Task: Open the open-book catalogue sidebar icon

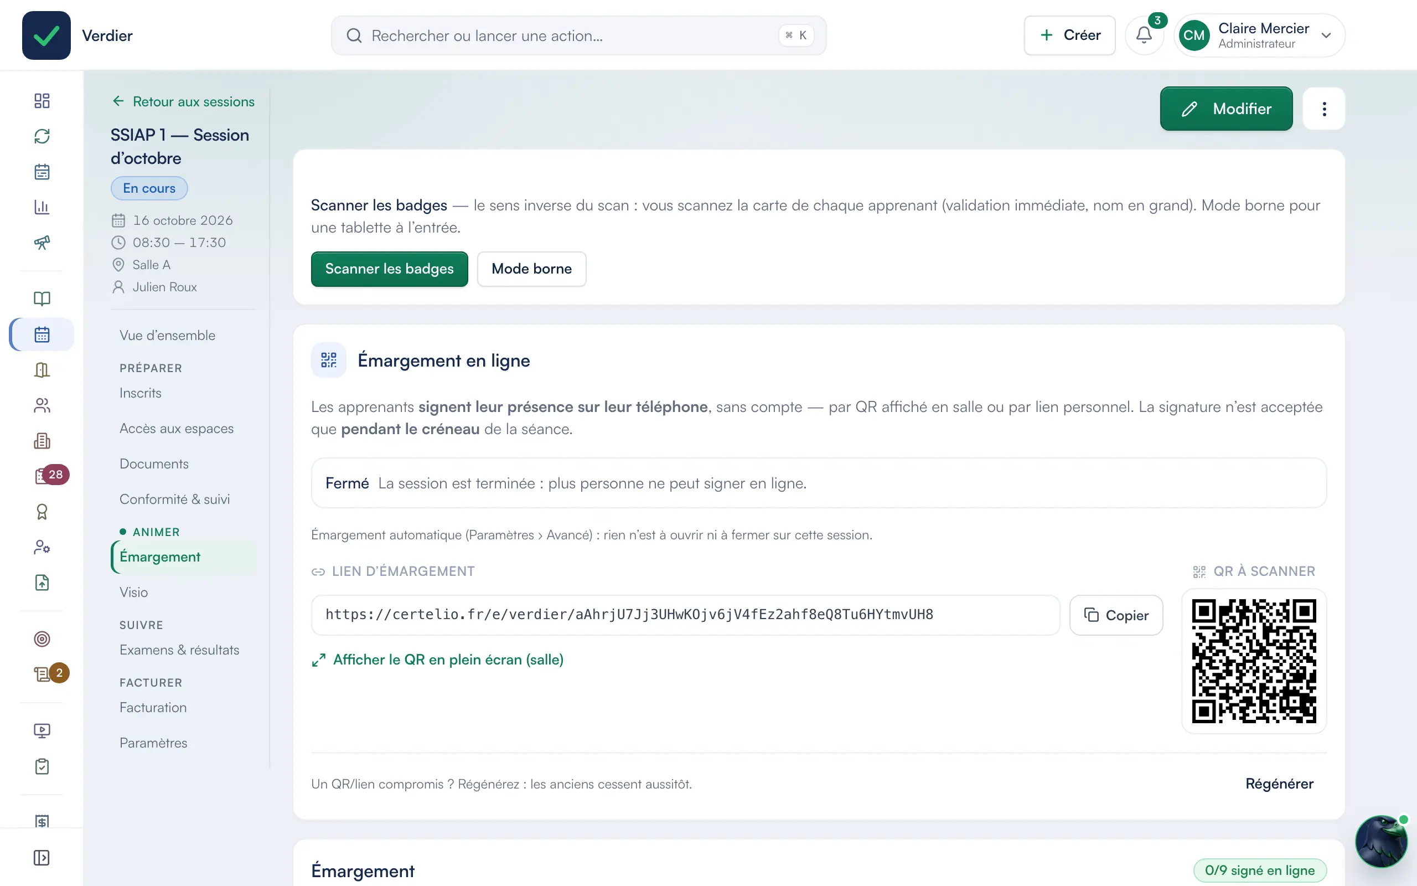Action: (42, 299)
